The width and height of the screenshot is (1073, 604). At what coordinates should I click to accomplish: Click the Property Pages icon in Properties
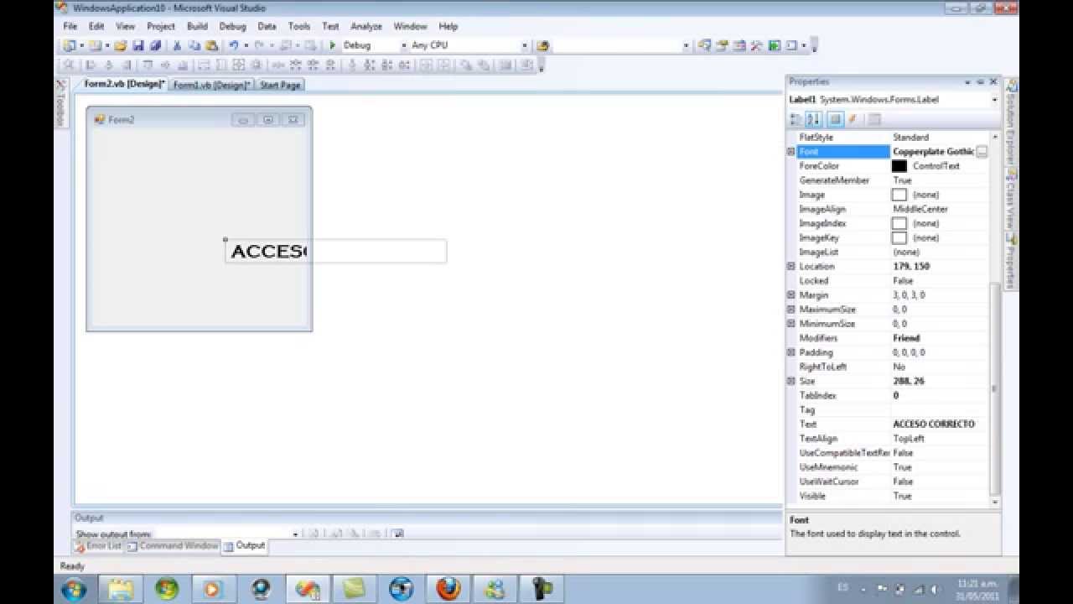click(874, 119)
